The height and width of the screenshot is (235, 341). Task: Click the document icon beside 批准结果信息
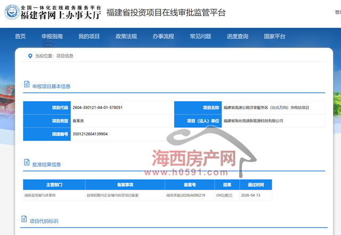tap(26, 164)
